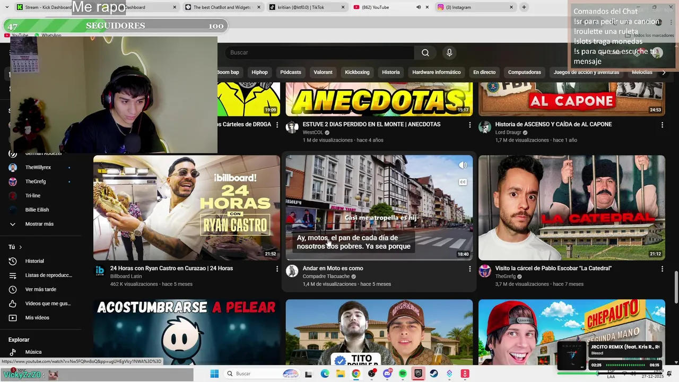Open TheGrefg avatar in the sidebar subscriptions
Image resolution: width=679 pixels, height=382 pixels.
tap(13, 181)
